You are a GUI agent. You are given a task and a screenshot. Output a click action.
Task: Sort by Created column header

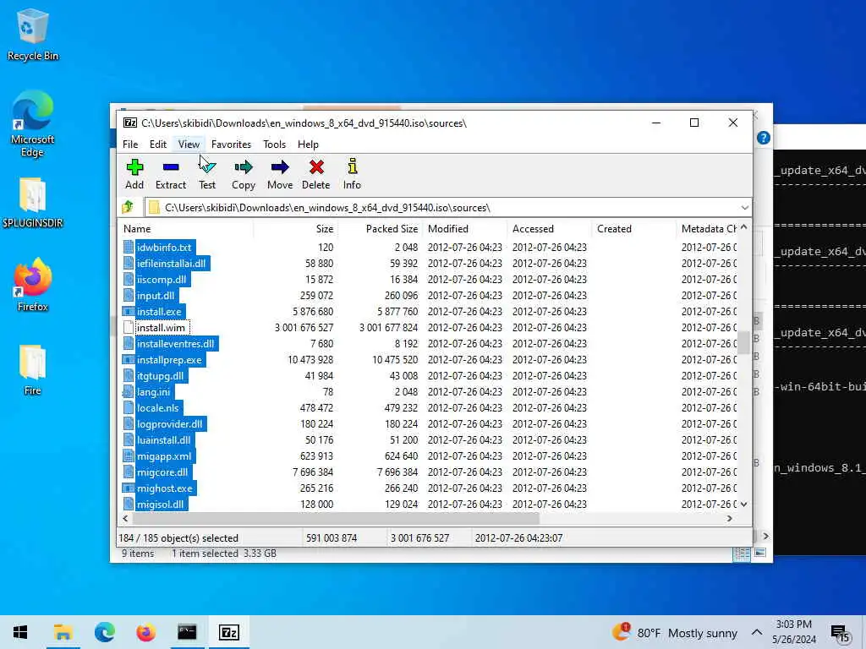point(634,228)
